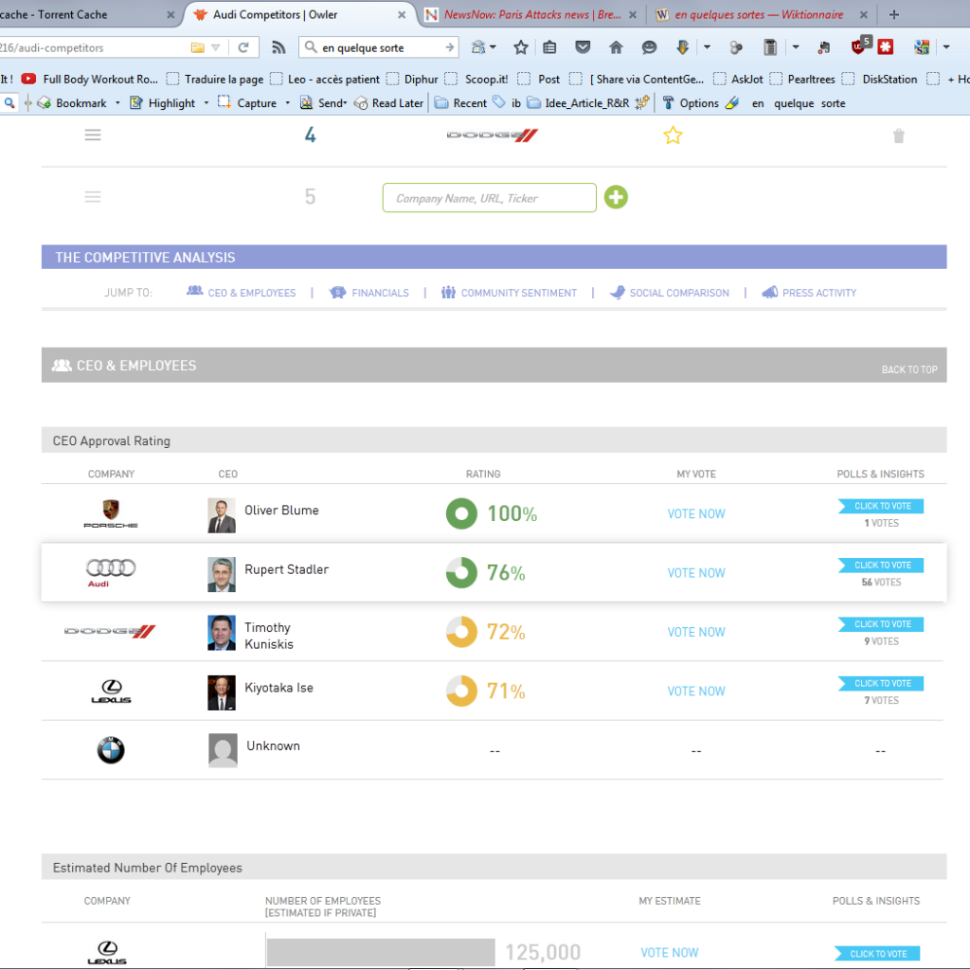Click Back to Top link
The image size is (970, 970).
point(909,369)
